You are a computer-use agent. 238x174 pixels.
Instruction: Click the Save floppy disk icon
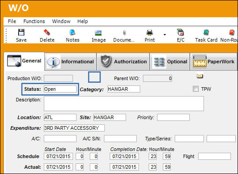pyautogui.click(x=21, y=32)
